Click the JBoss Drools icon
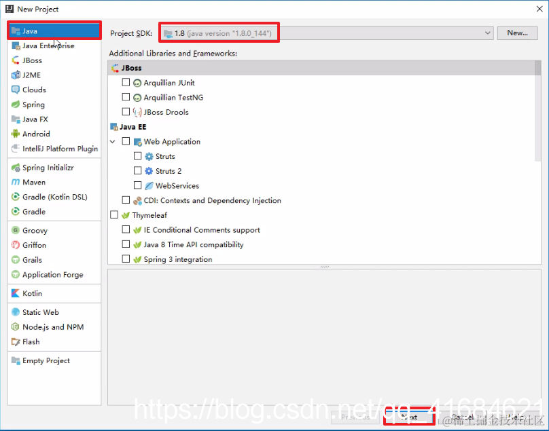The image size is (549, 431). pos(137,112)
